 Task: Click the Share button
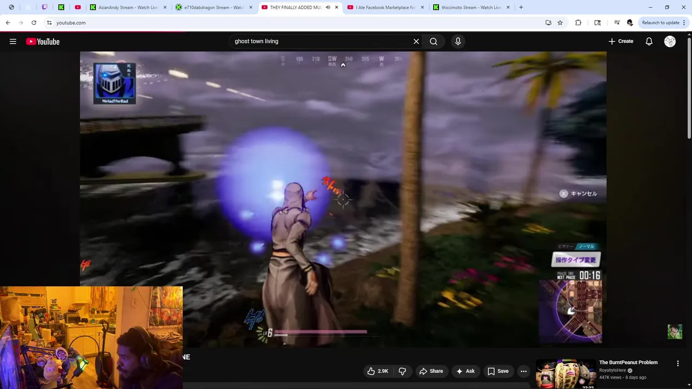click(431, 371)
